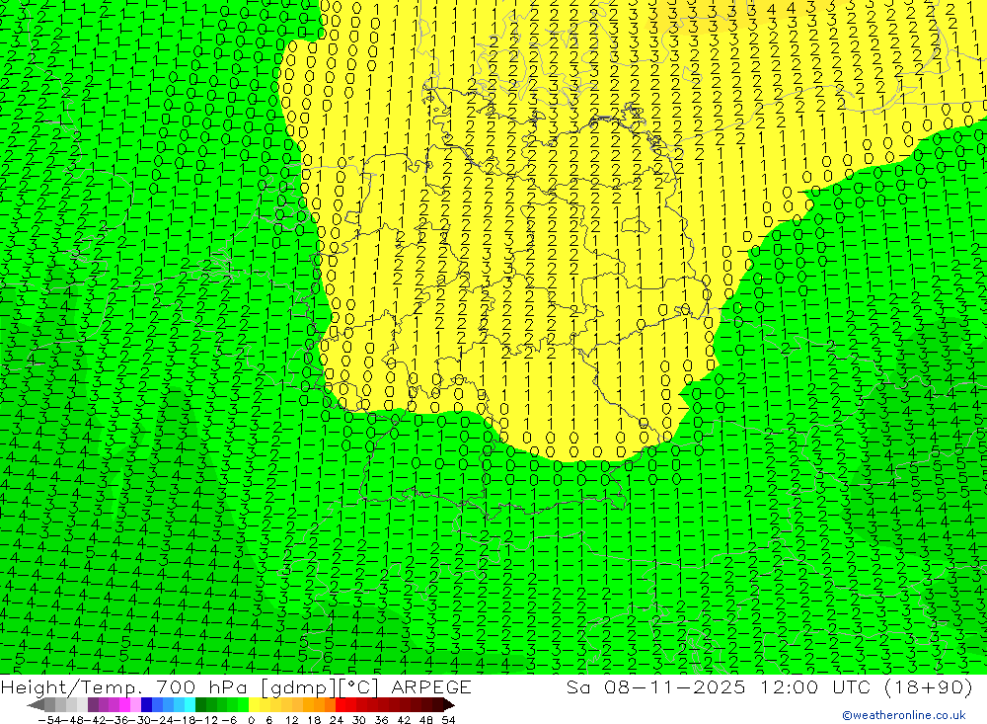Open the weatheronline.co.uk copyright link
987x724 pixels.
(x=903, y=715)
